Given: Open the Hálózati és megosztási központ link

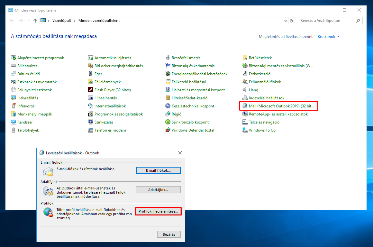Looking at the screenshot, I should [198, 90].
